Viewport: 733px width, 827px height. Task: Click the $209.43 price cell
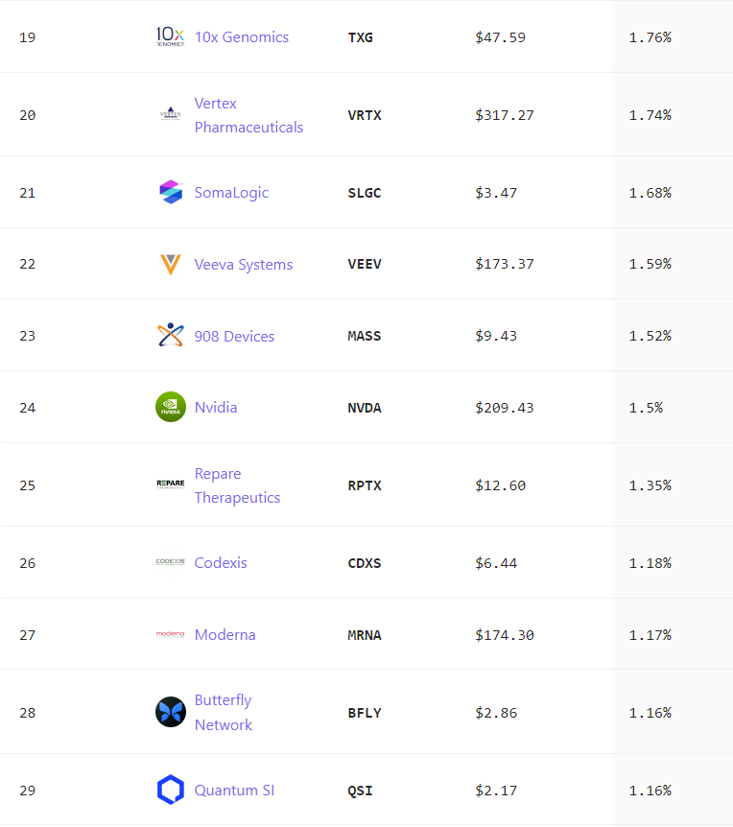pos(505,408)
